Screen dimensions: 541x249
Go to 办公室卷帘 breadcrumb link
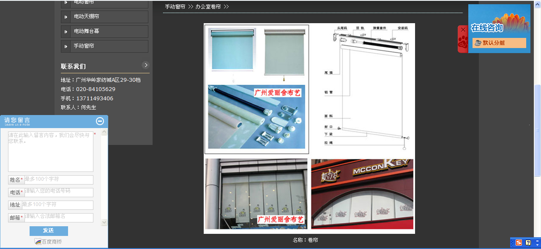coord(208,7)
